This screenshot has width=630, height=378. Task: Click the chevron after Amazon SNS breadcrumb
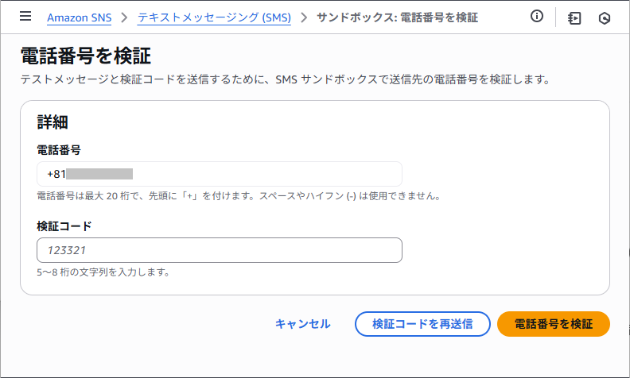(x=125, y=17)
